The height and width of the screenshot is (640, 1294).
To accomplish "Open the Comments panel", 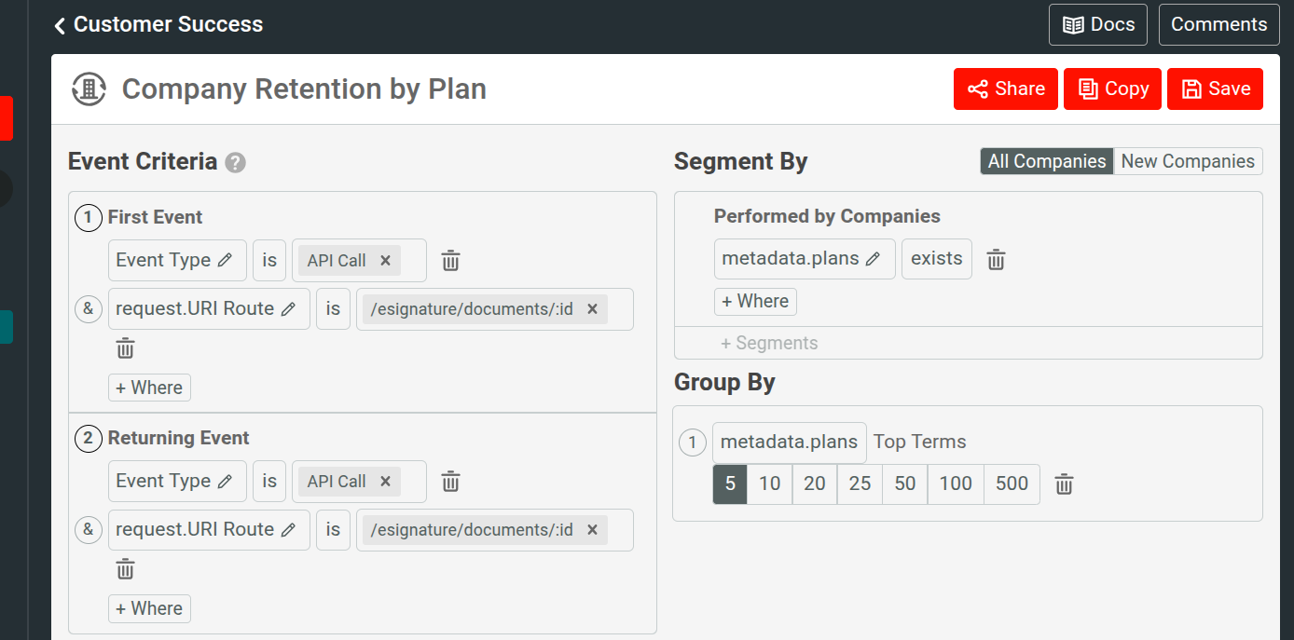I will point(1218,24).
